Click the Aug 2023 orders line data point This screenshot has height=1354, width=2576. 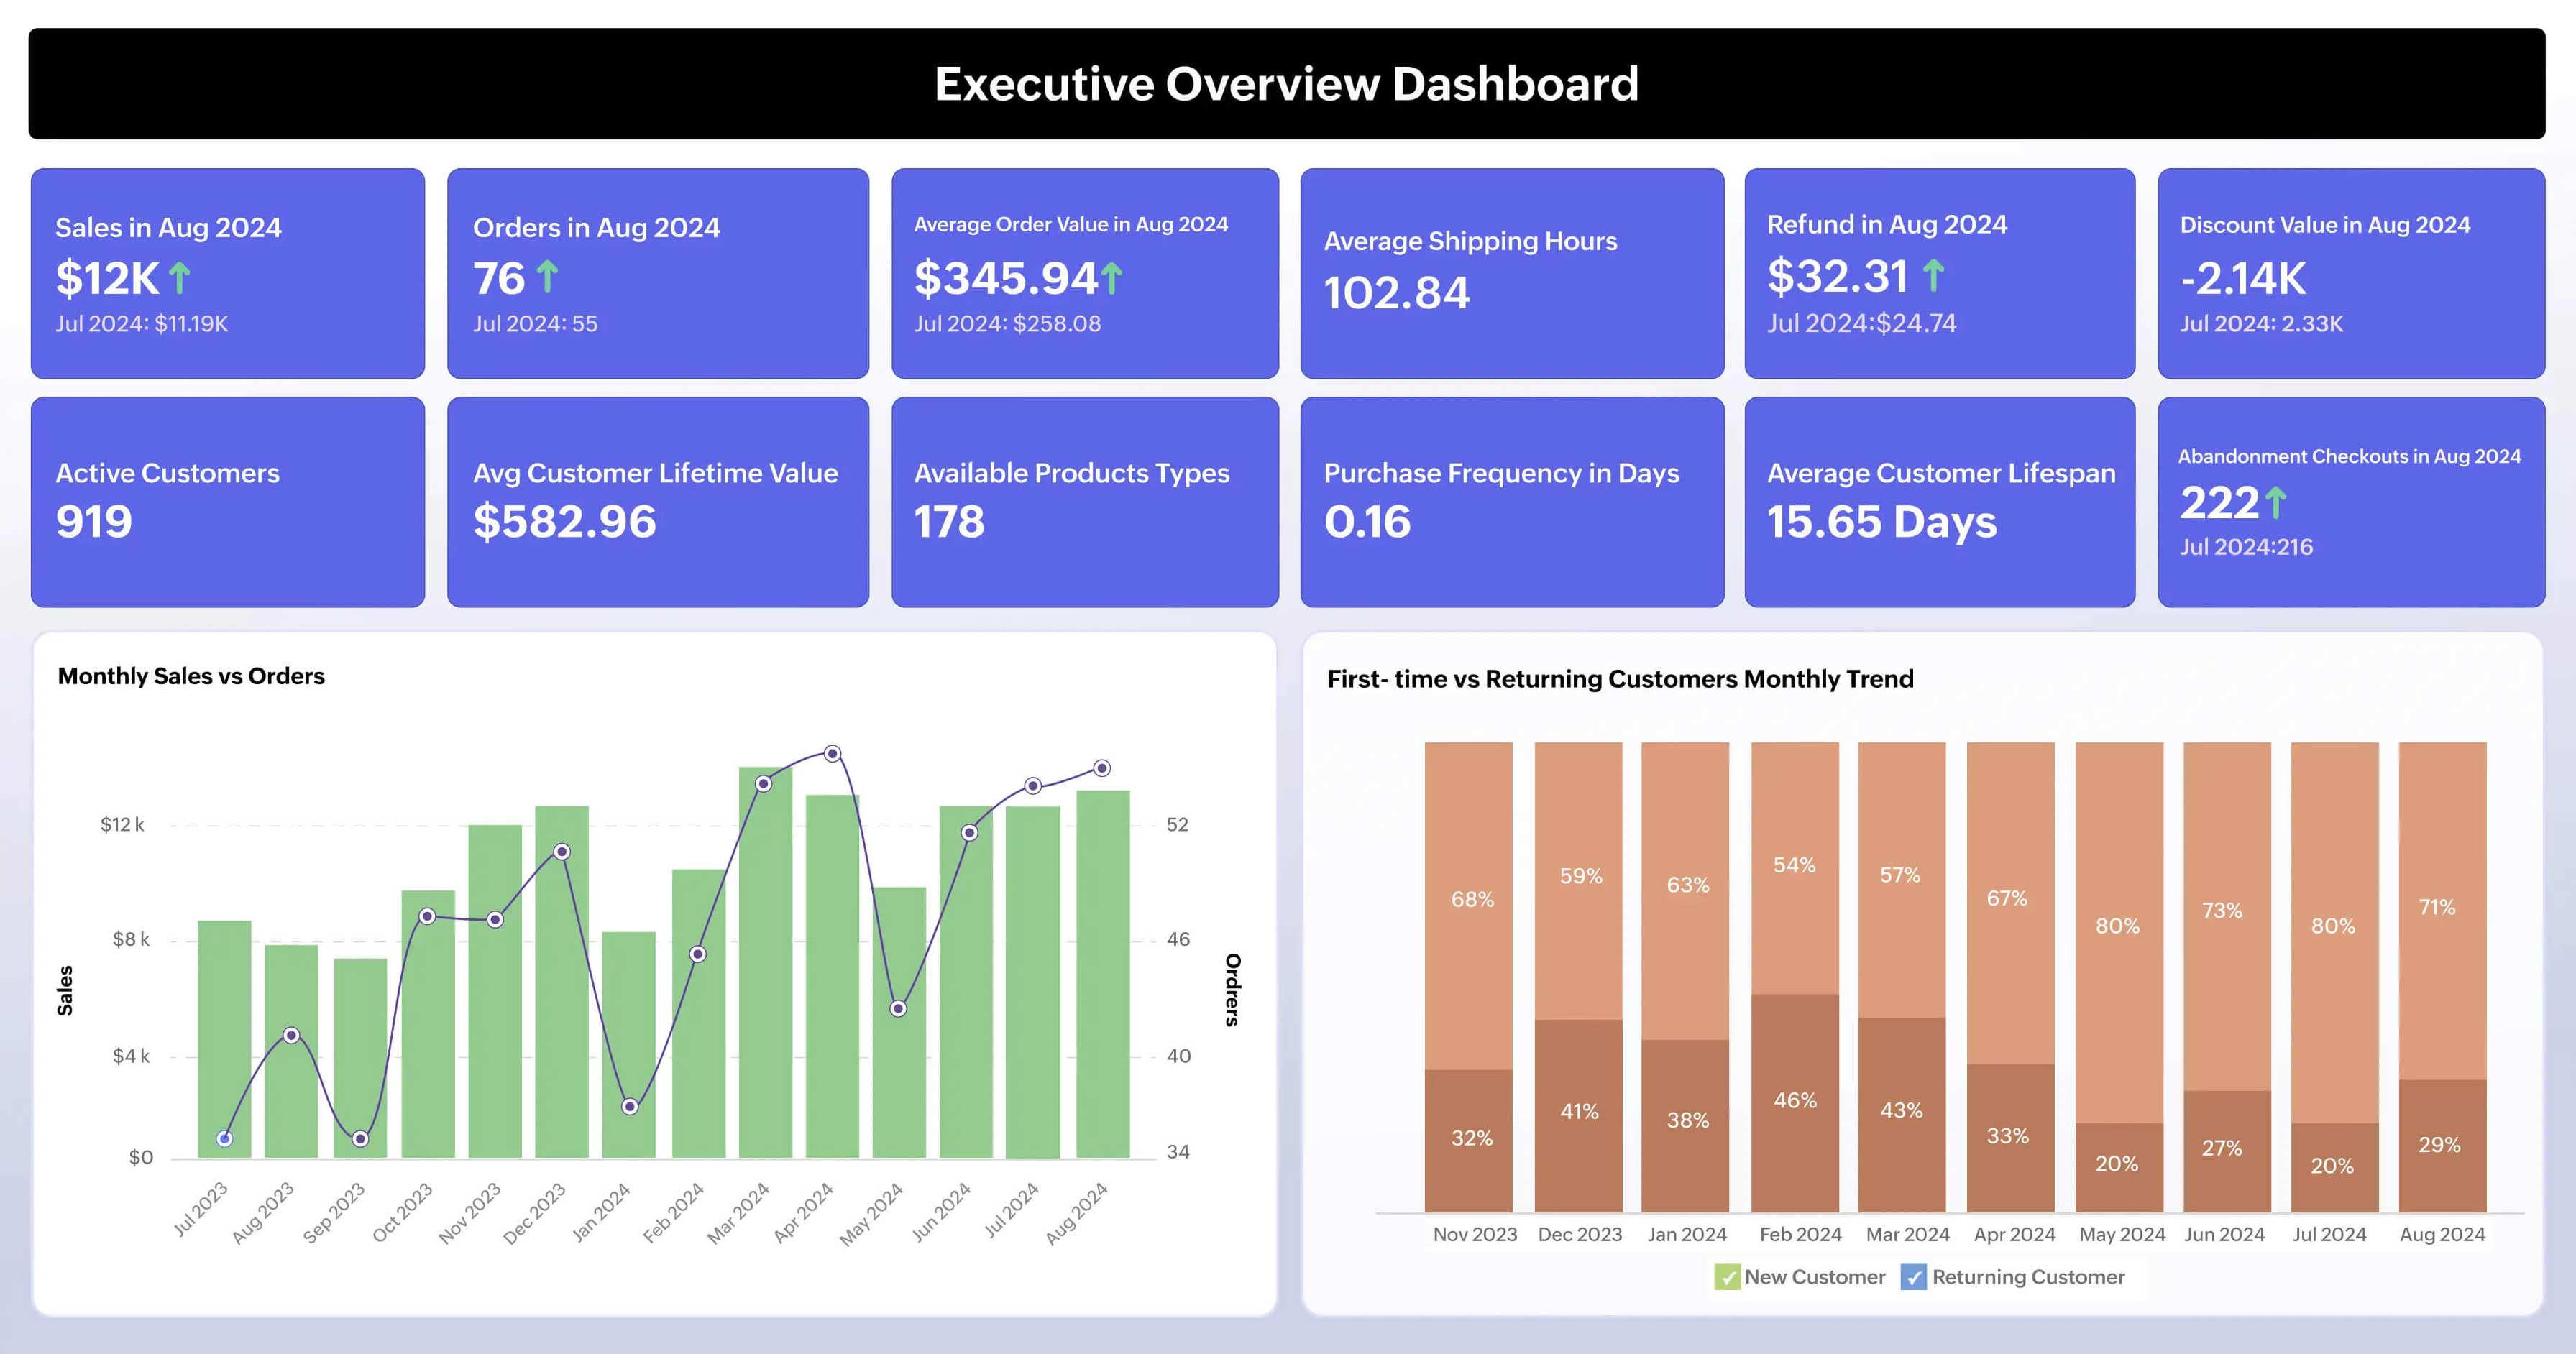[x=291, y=1035]
